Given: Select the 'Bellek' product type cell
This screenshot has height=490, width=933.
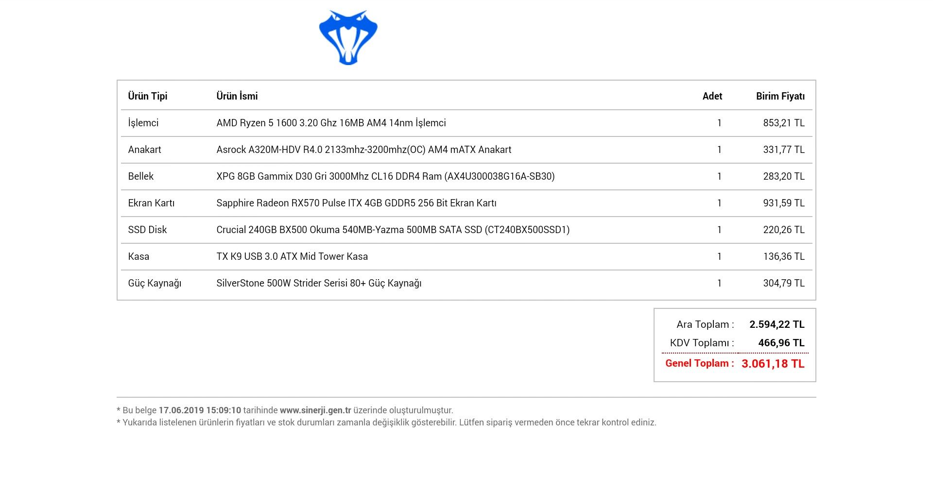Looking at the screenshot, I should pos(141,176).
